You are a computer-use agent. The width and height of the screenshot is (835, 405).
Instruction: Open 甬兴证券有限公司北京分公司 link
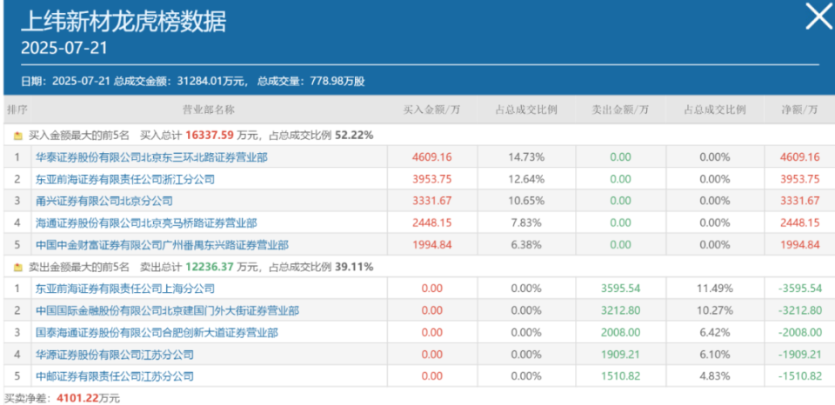[x=104, y=201]
